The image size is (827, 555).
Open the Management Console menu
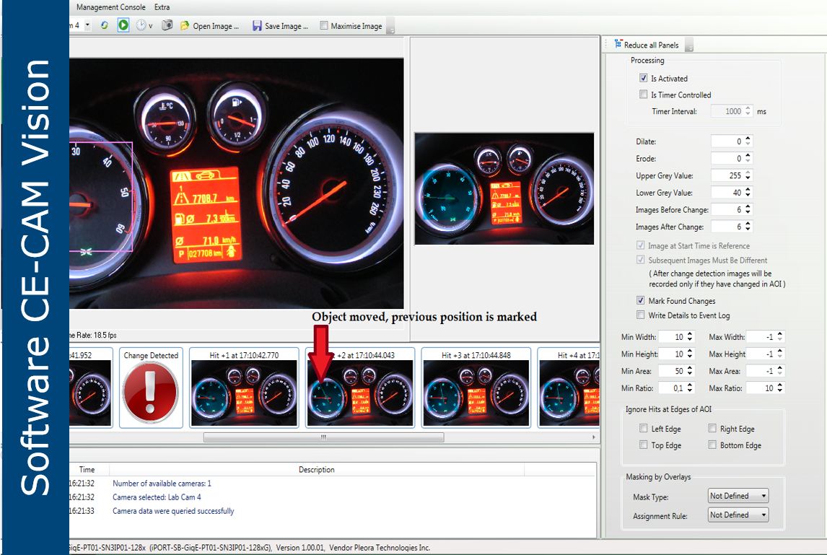[x=110, y=7]
